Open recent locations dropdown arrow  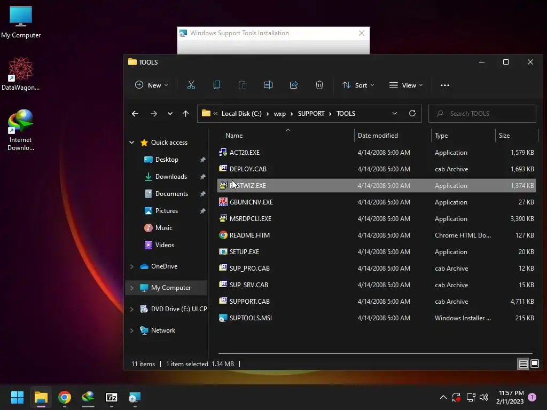pos(170,114)
